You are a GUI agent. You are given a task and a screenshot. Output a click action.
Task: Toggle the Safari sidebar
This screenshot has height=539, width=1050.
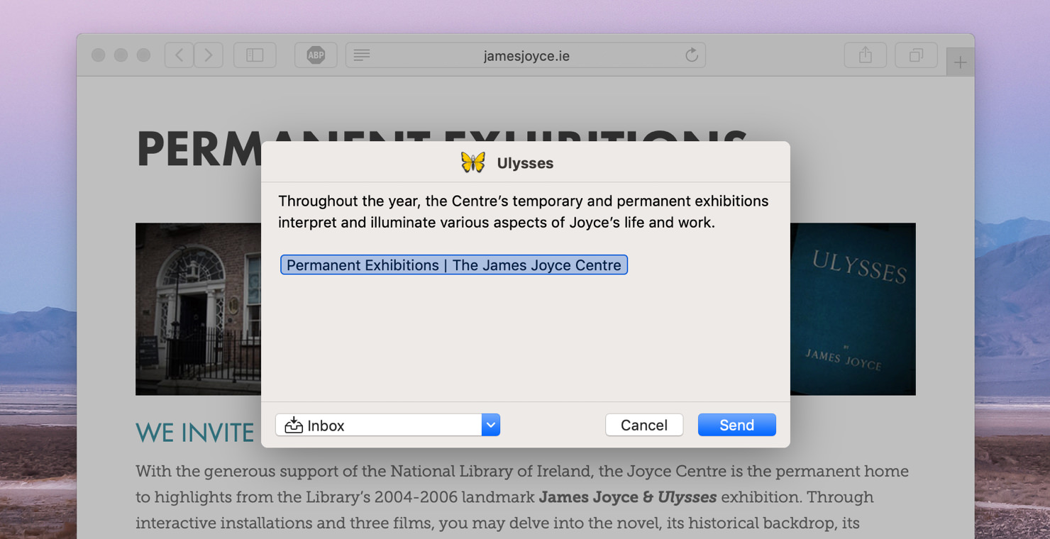[x=255, y=55]
